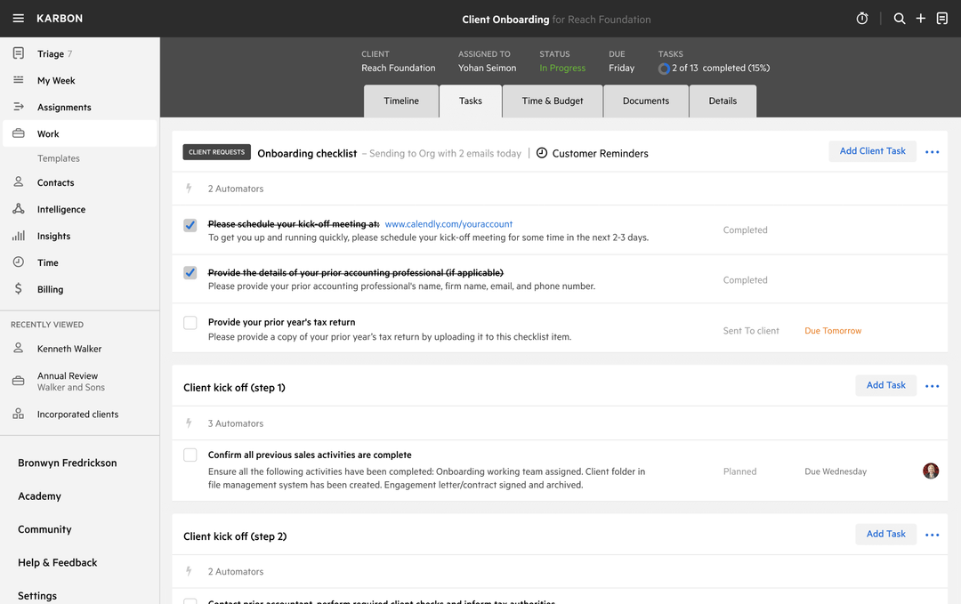Open the ellipsis menu for Client kick off step 1
This screenshot has height=604, width=961.
[x=932, y=385]
